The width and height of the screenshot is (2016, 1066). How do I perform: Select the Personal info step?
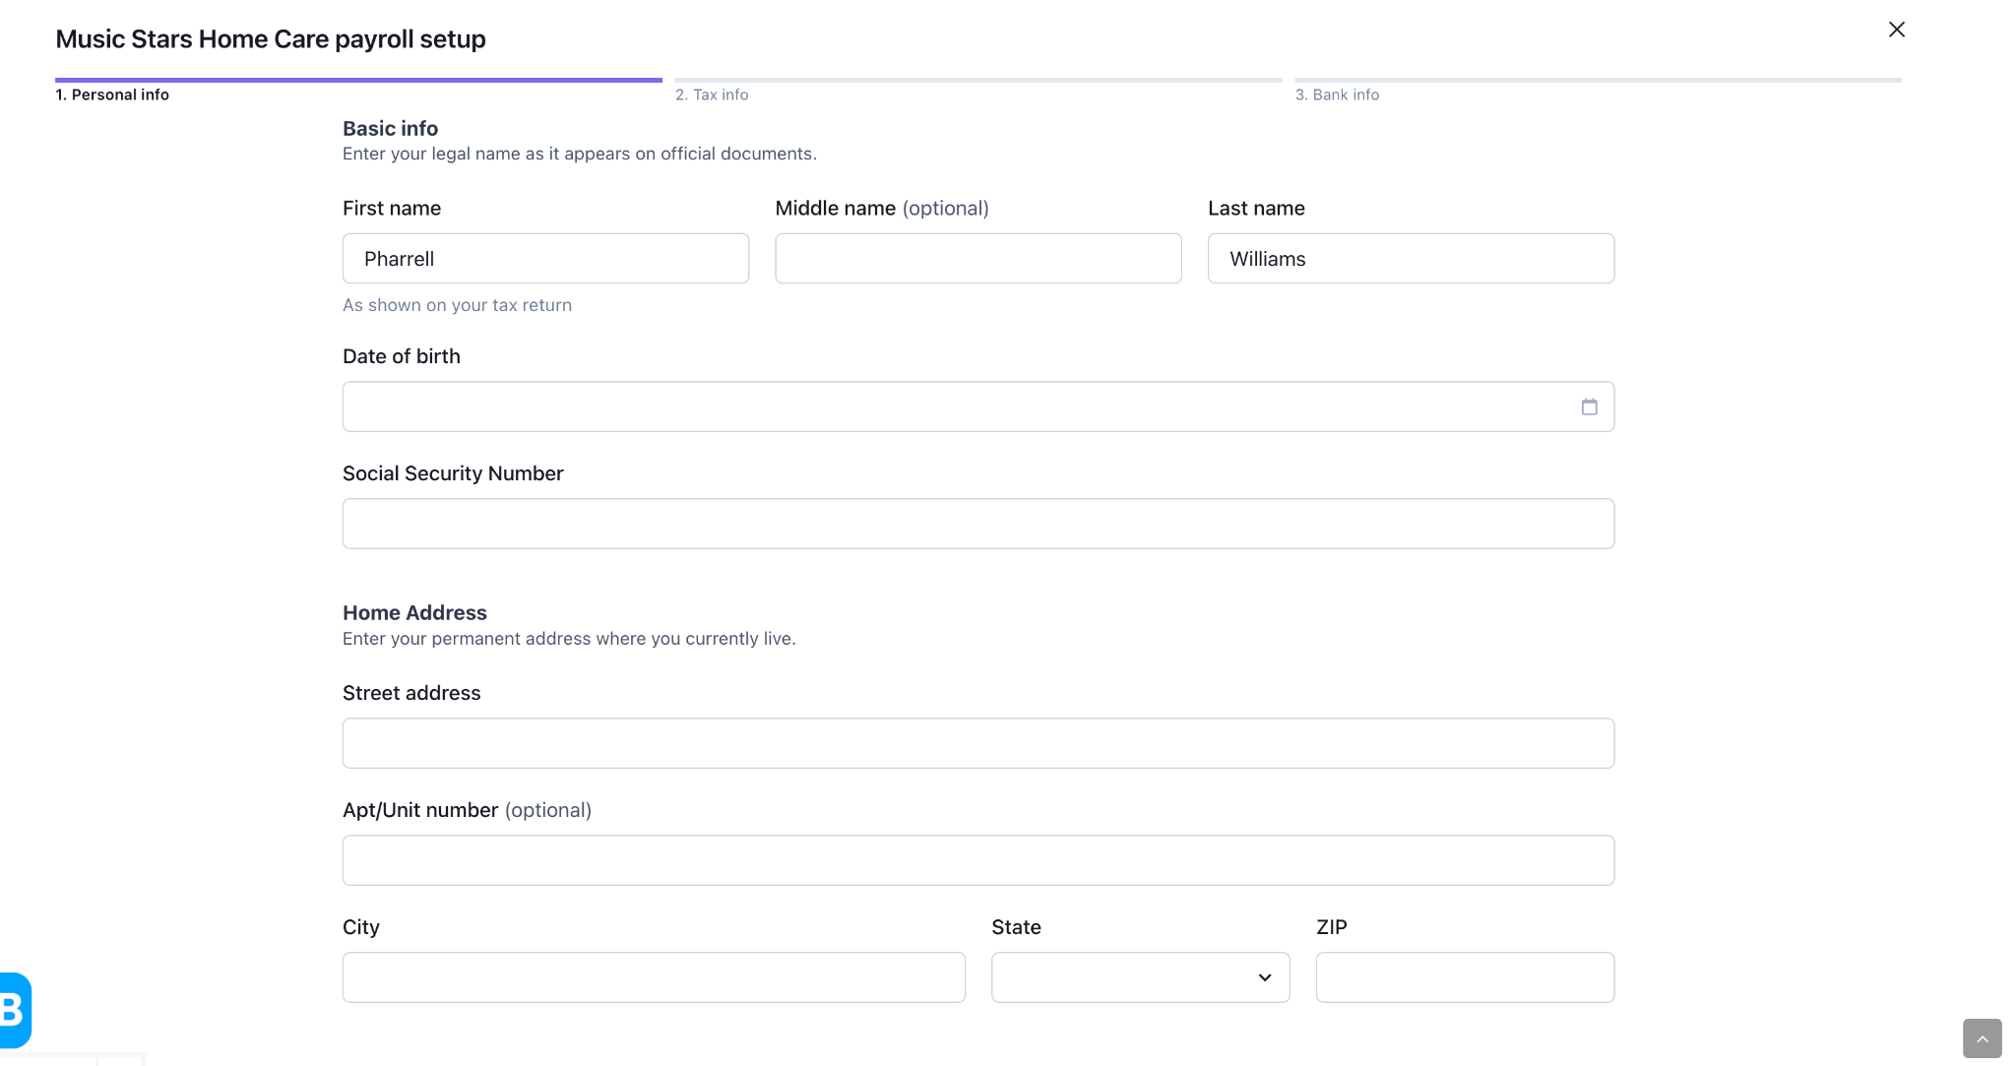click(112, 94)
